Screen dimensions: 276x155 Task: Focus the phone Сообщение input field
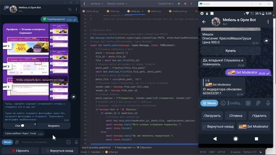tap(235, 103)
